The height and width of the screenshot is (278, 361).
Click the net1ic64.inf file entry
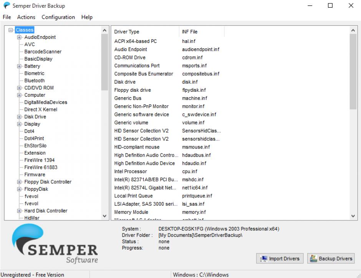[195, 188]
